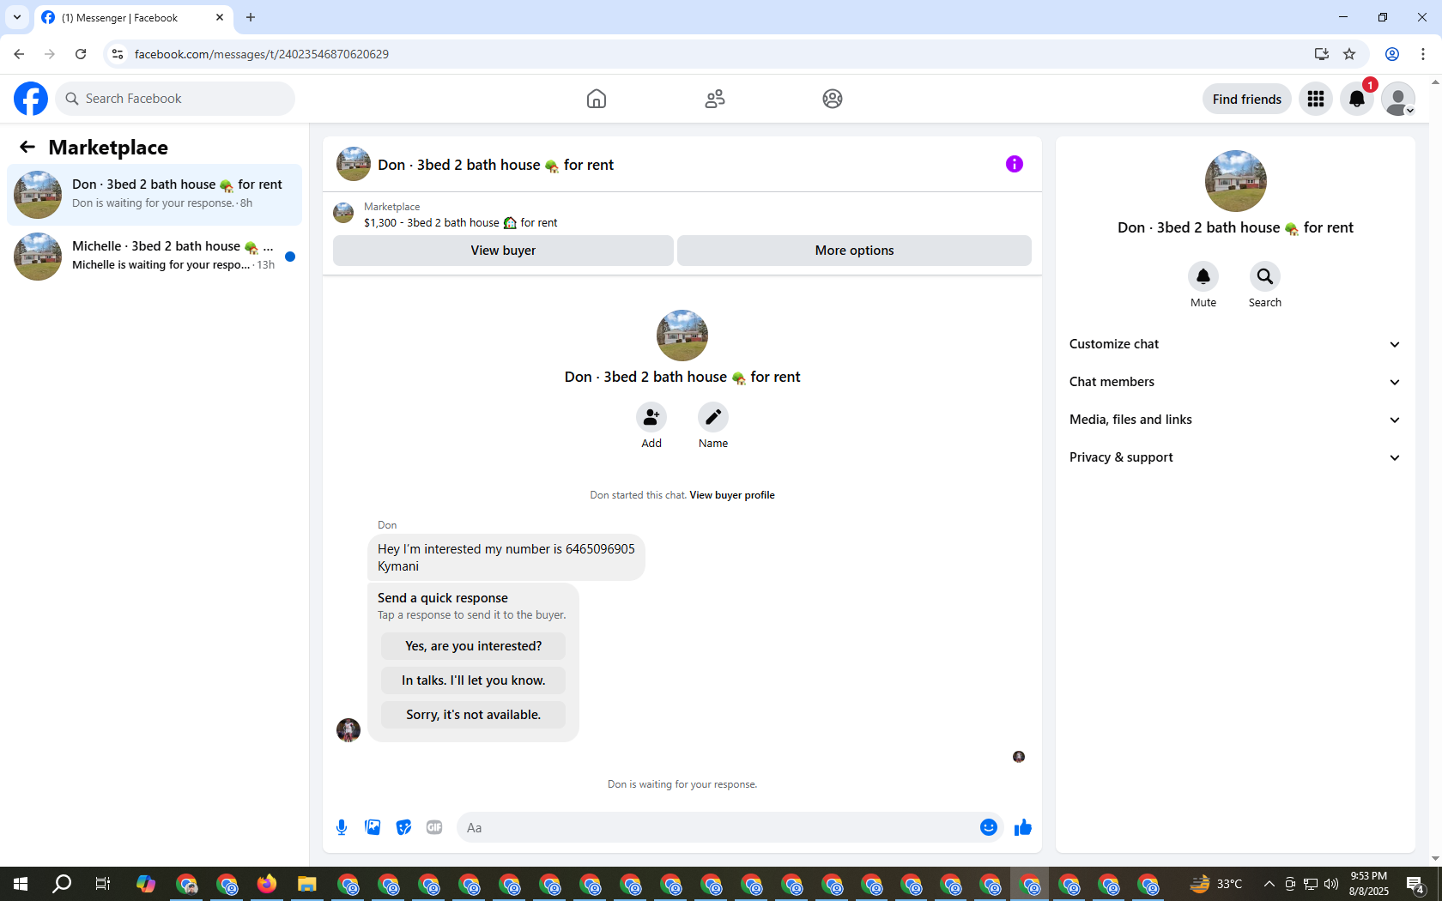This screenshot has width=1442, height=901.
Task: Select the Messenger | Facebook browser tab
Action: 133,18
